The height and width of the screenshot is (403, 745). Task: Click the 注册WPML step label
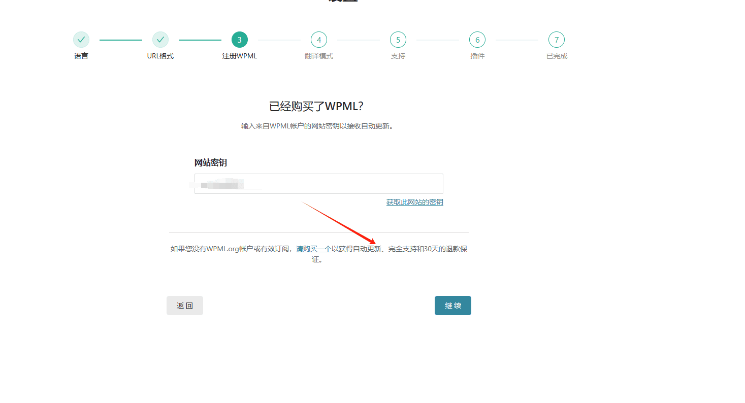coord(240,56)
